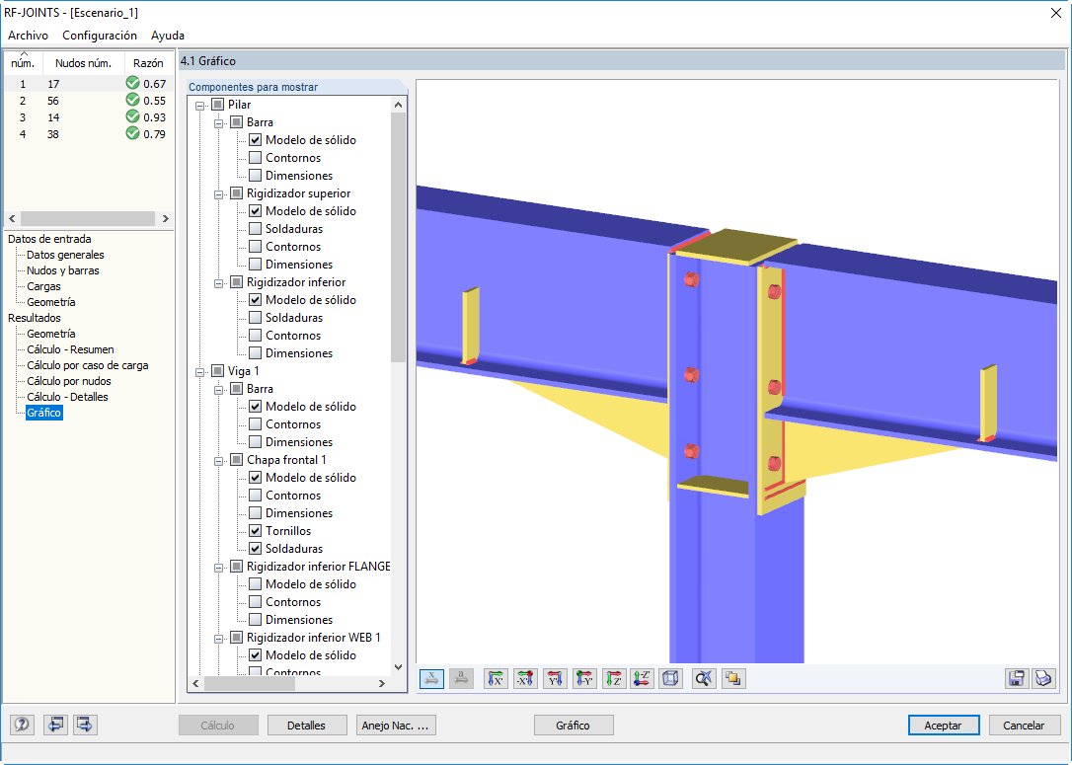The image size is (1072, 765).
Task: Switch to view in -Y direction
Action: click(x=584, y=679)
